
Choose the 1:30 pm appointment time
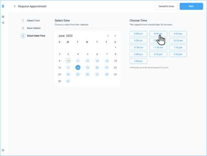coord(178,47)
